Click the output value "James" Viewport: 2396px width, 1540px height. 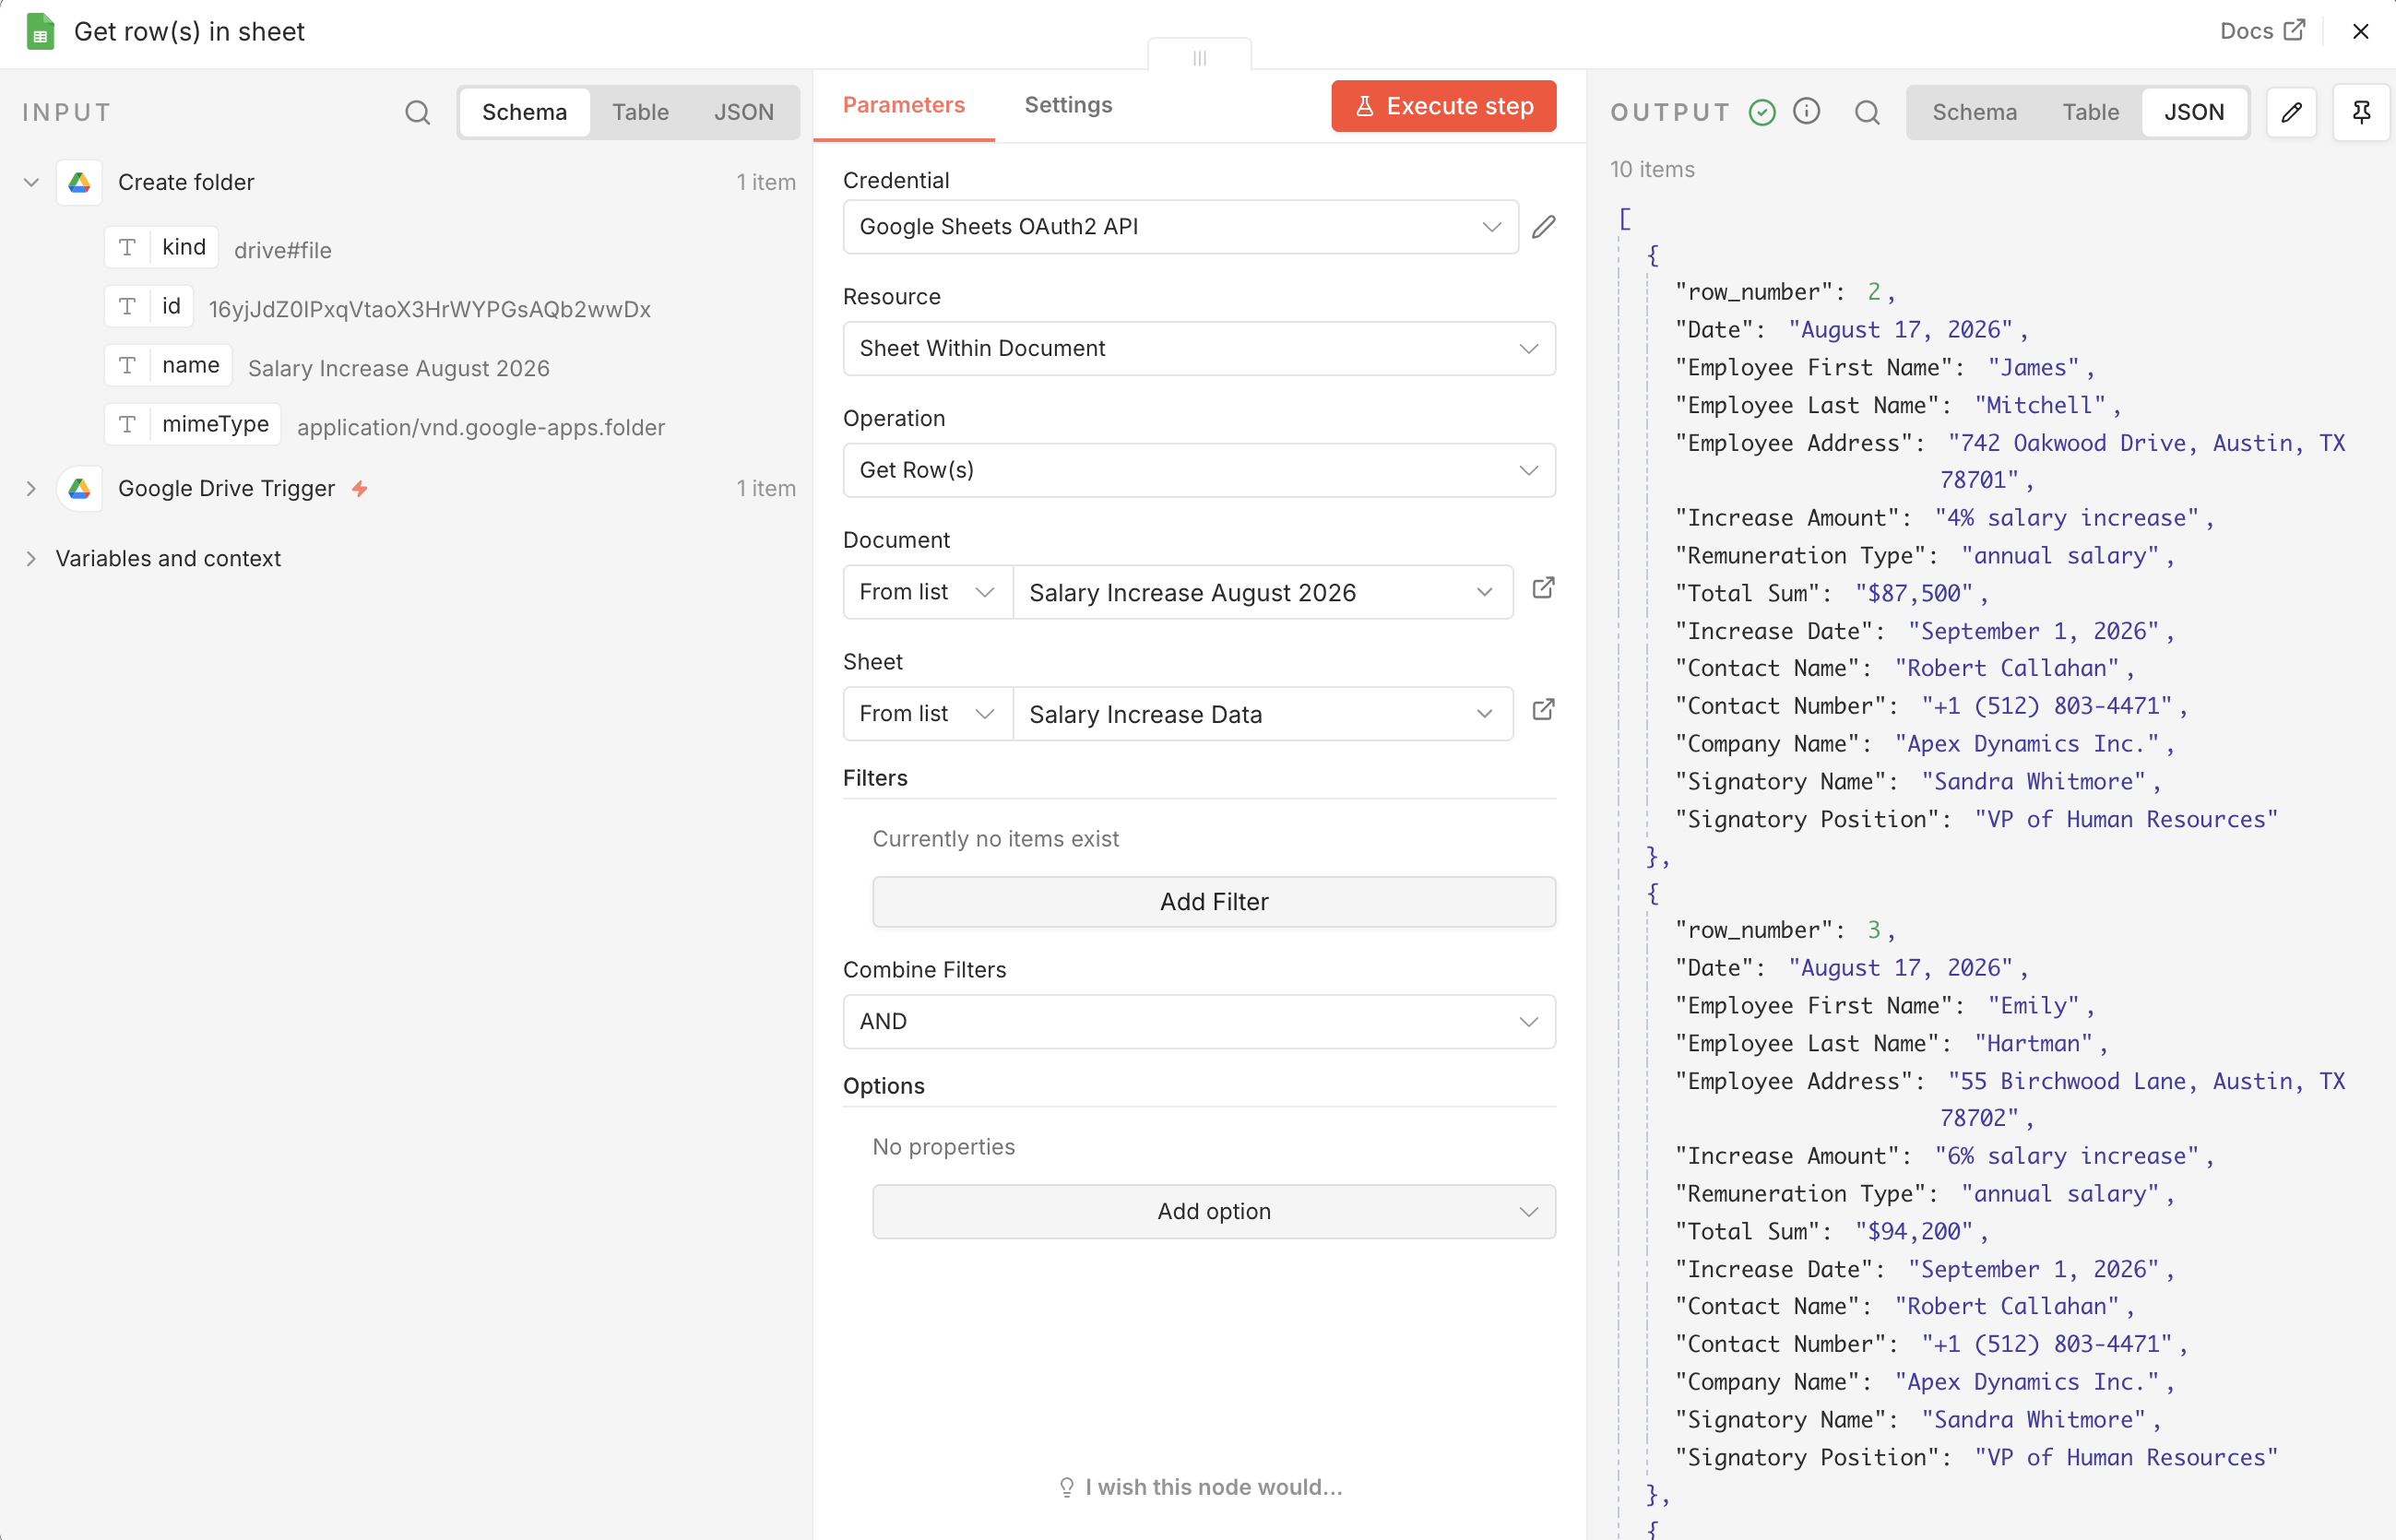2034,367
